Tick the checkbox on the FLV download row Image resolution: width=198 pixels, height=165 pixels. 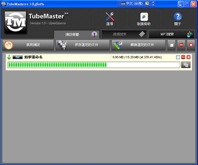[178, 57]
